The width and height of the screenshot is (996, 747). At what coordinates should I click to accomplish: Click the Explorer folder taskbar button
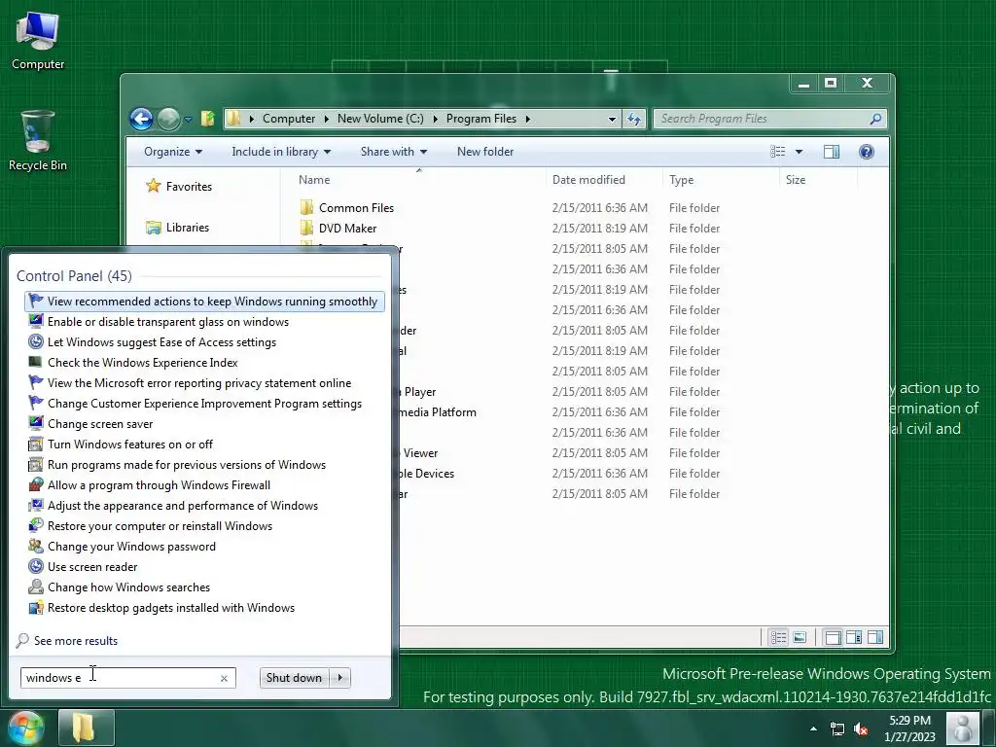click(87, 728)
